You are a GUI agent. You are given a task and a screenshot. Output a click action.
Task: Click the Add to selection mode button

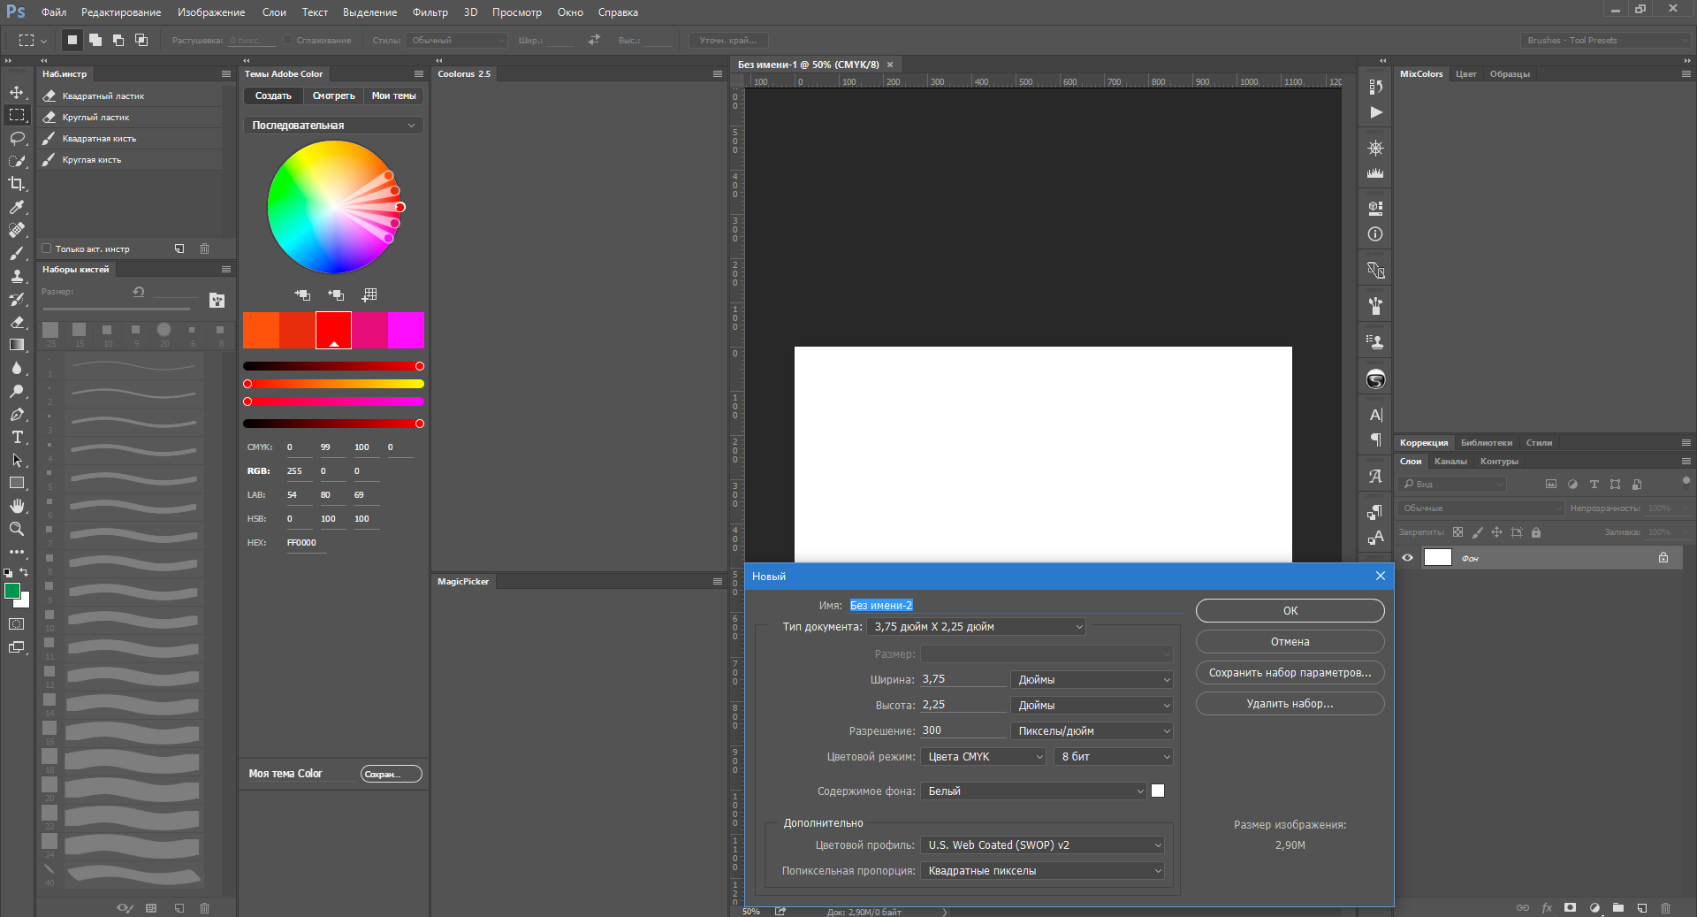[95, 40]
